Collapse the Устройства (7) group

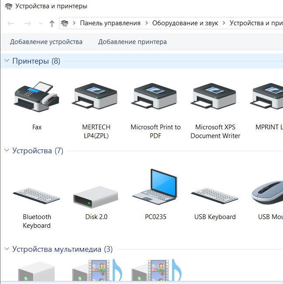[x=7, y=151]
